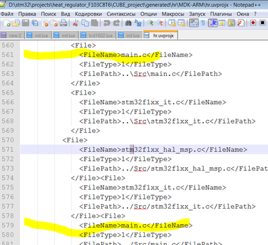Toggle word wrap toolbar button

pyautogui.click(x=194, y=23)
